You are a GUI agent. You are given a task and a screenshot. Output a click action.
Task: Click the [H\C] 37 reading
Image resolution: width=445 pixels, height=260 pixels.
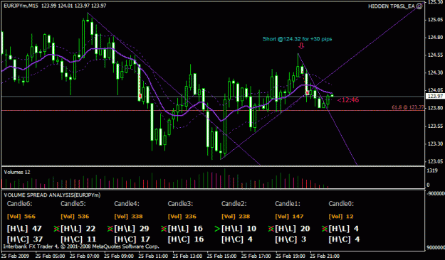(25, 239)
